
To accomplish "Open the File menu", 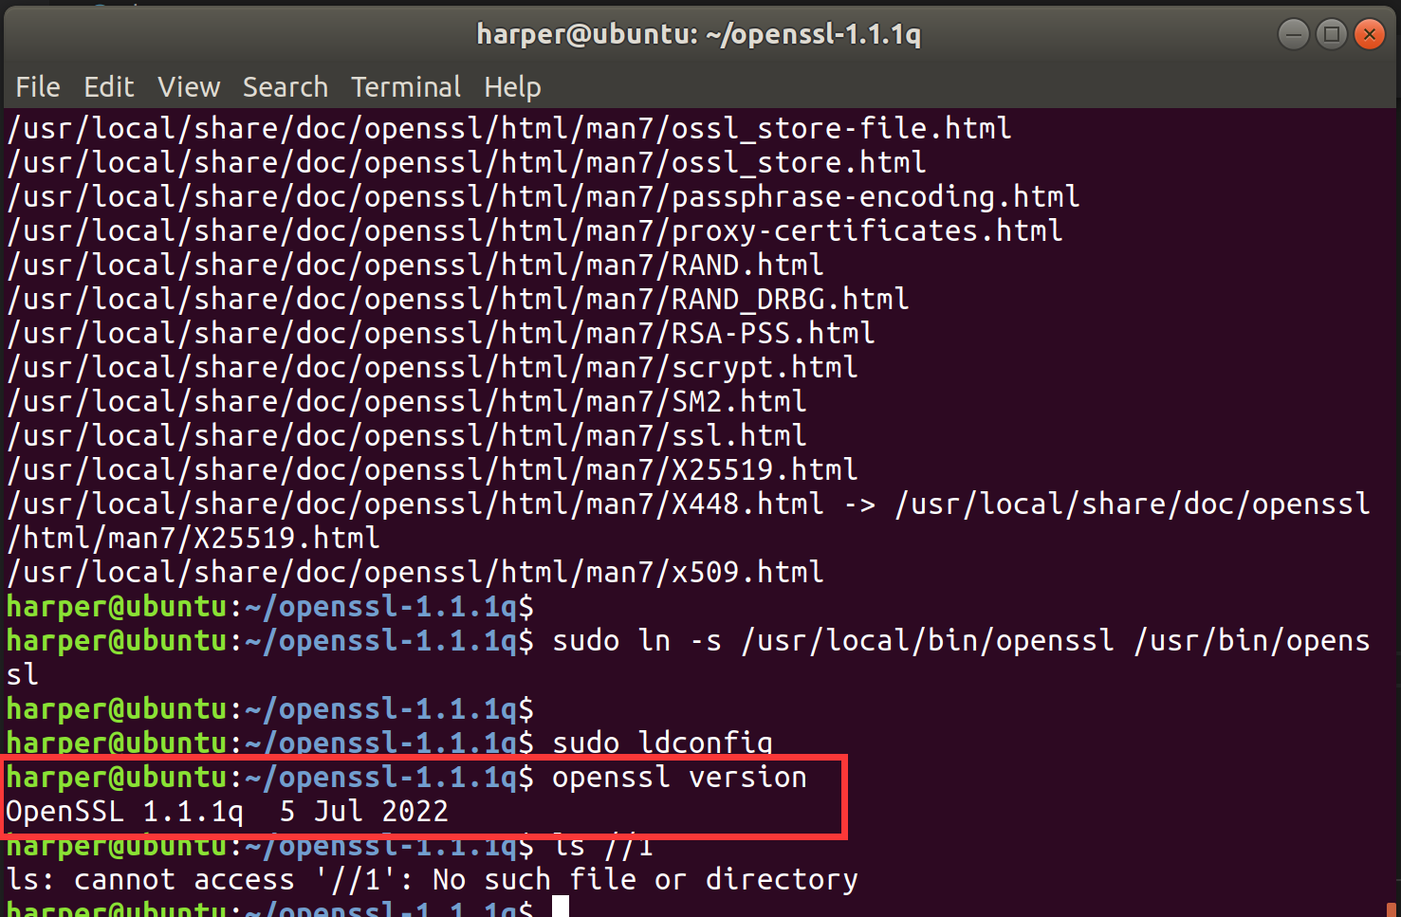I will point(38,87).
